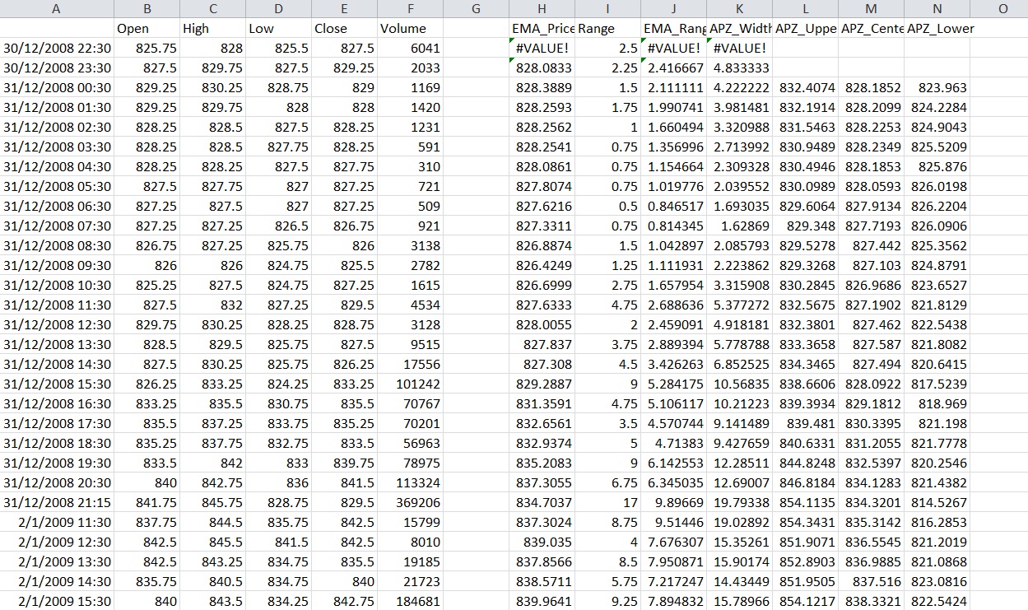The width and height of the screenshot is (1028, 610).
Task: Select the Volume cell containing 101242
Action: coord(410,384)
